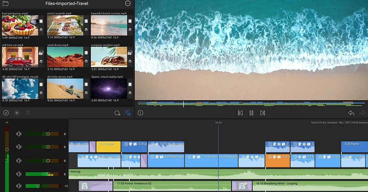This screenshot has width=368, height=192.
Task: Open the media search magnifier
Action: (x=117, y=113)
